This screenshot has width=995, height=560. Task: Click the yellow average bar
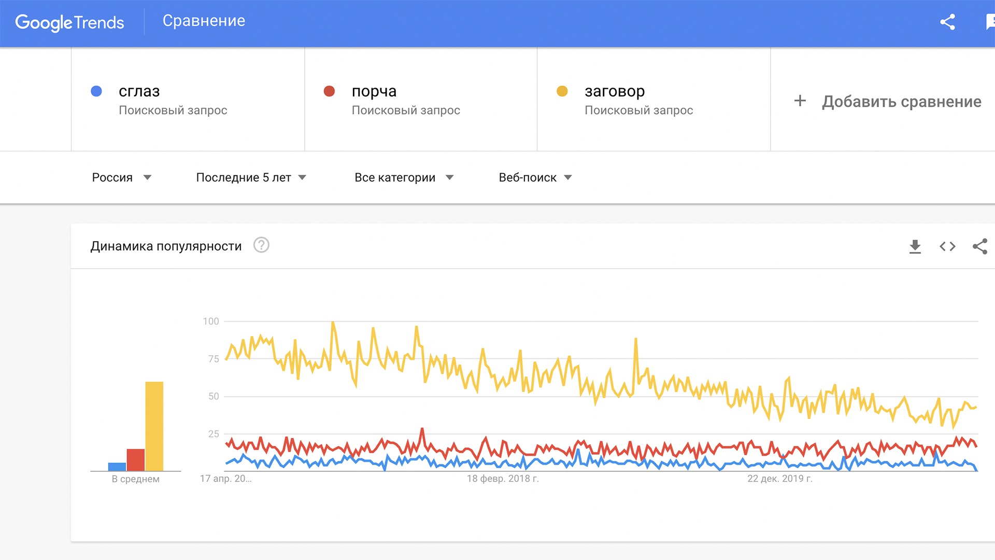154,426
